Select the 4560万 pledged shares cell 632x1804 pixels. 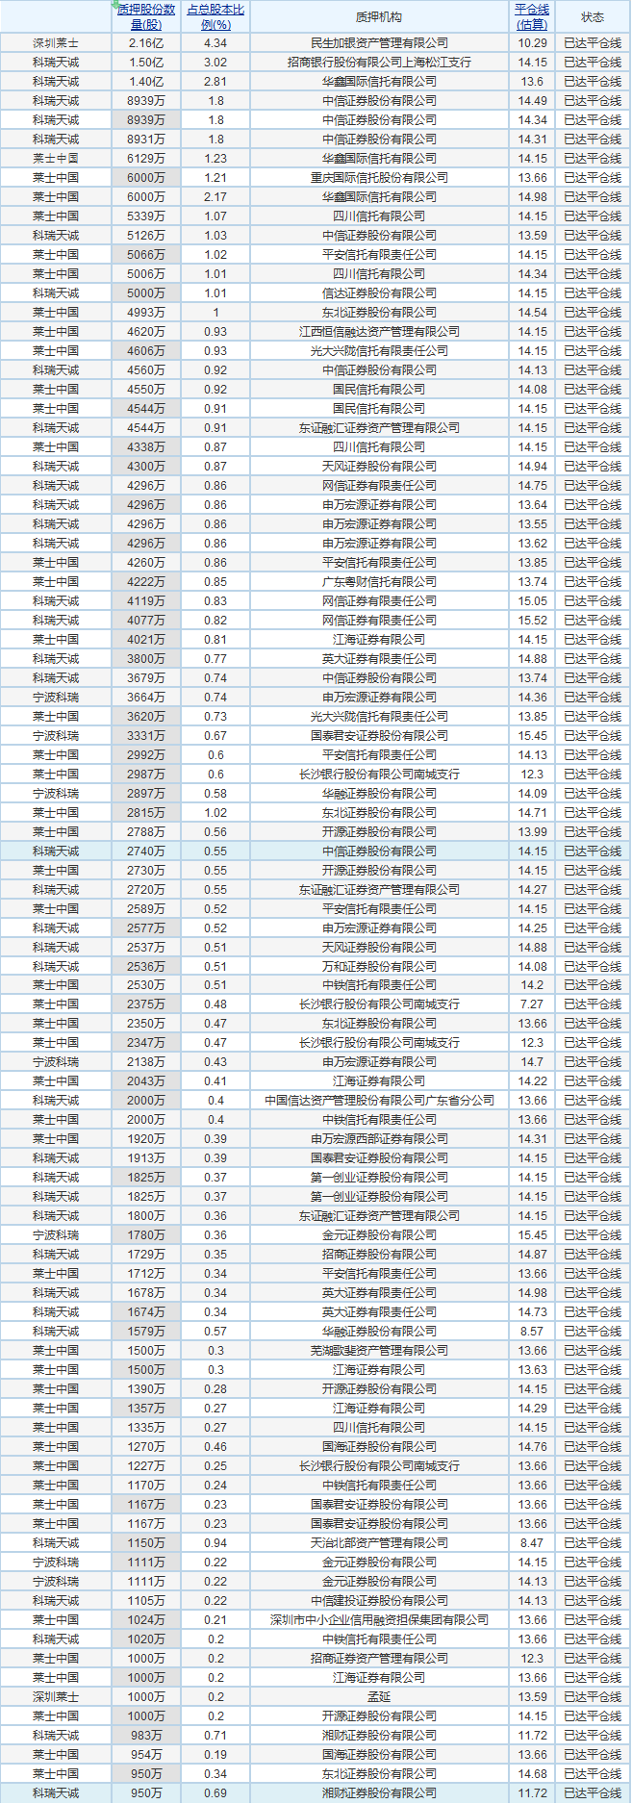coord(146,370)
